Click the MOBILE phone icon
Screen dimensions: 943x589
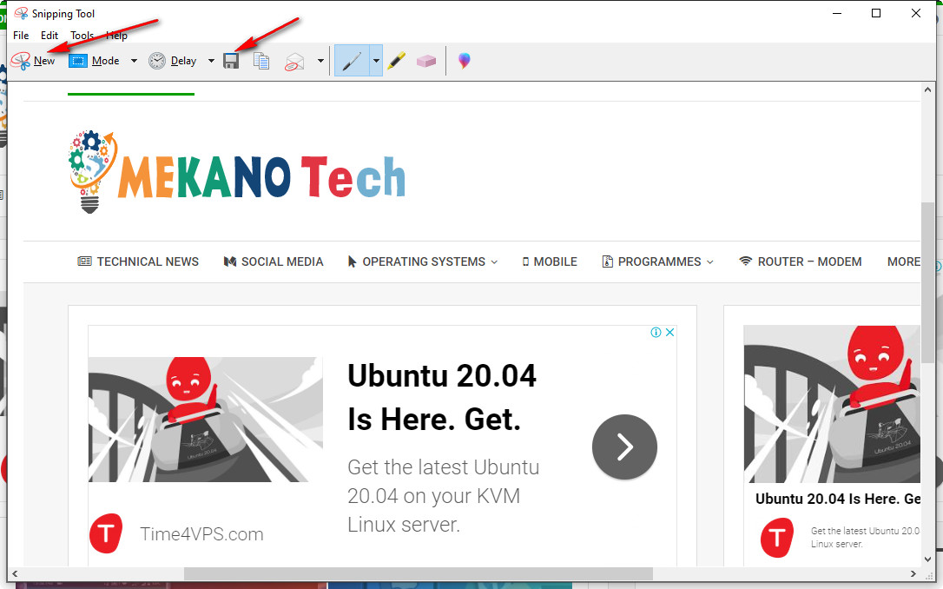click(525, 261)
